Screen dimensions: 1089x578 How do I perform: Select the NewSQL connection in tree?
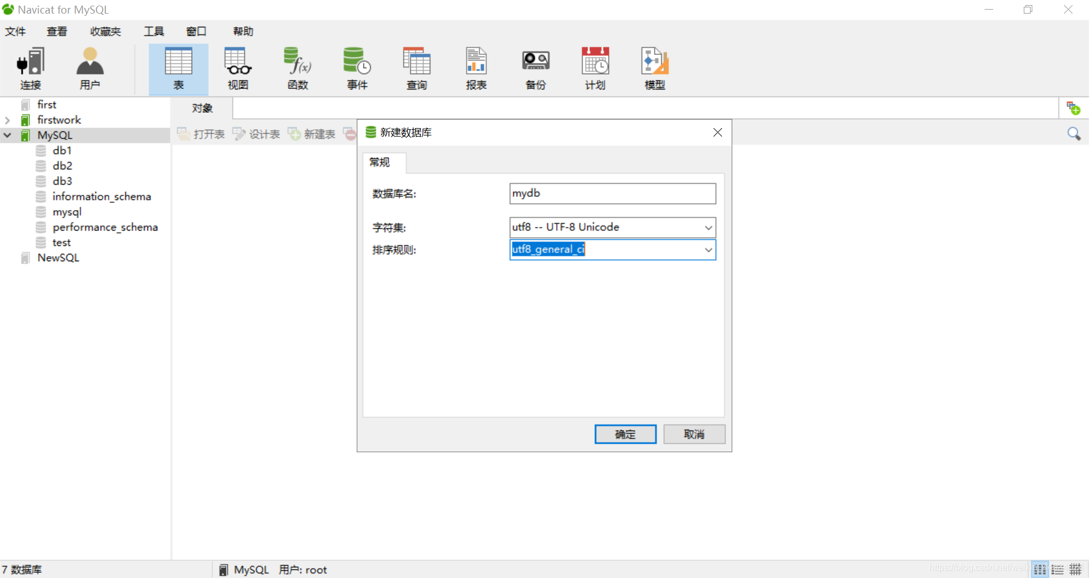point(58,258)
